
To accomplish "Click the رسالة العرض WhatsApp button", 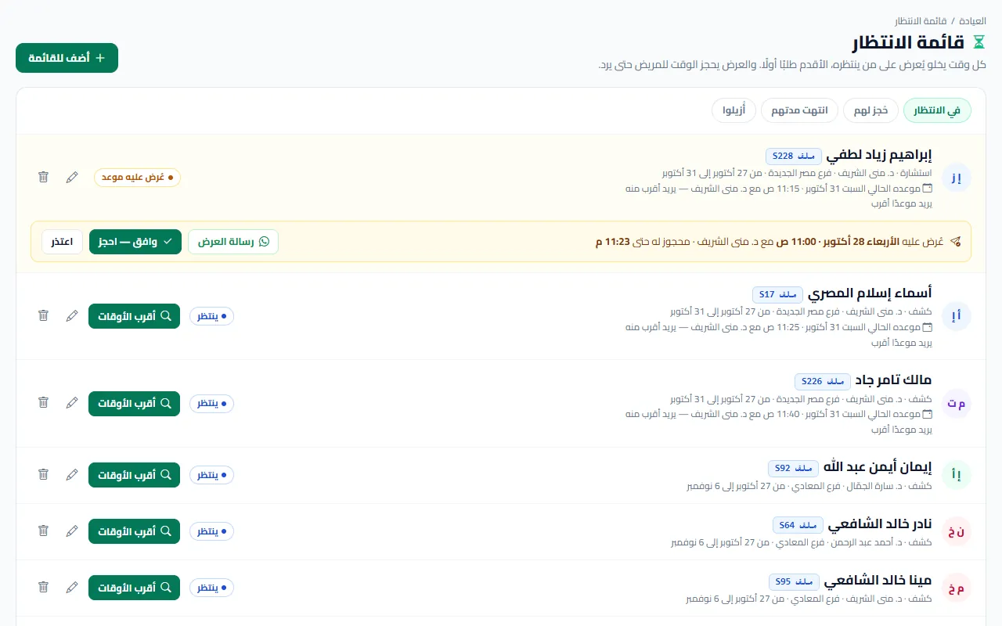I will [233, 242].
